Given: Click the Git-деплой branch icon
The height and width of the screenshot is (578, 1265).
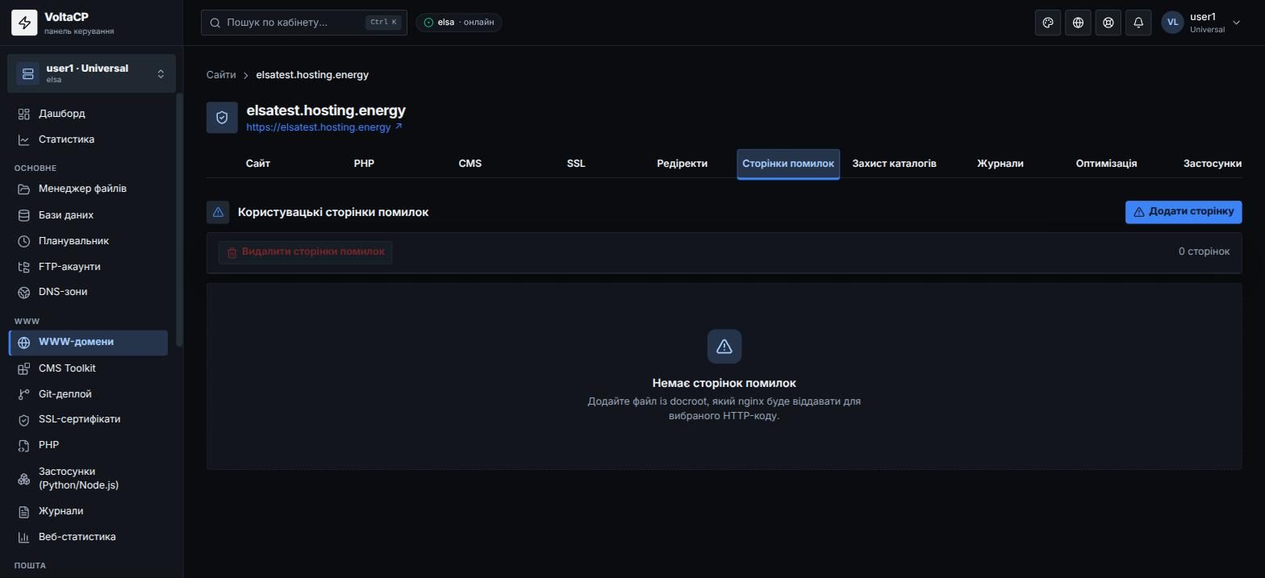Looking at the screenshot, I should 24,394.
